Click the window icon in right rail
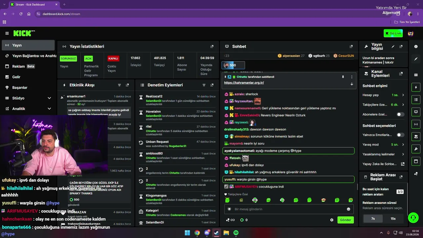Viewport: 423px width, 238px height. pos(416,161)
